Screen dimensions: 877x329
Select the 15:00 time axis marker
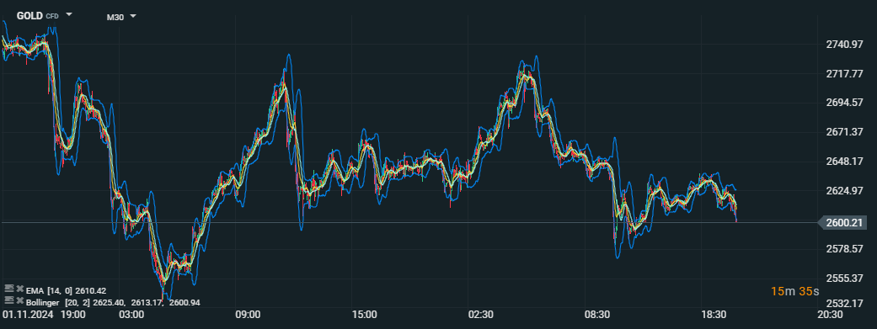[x=364, y=315]
